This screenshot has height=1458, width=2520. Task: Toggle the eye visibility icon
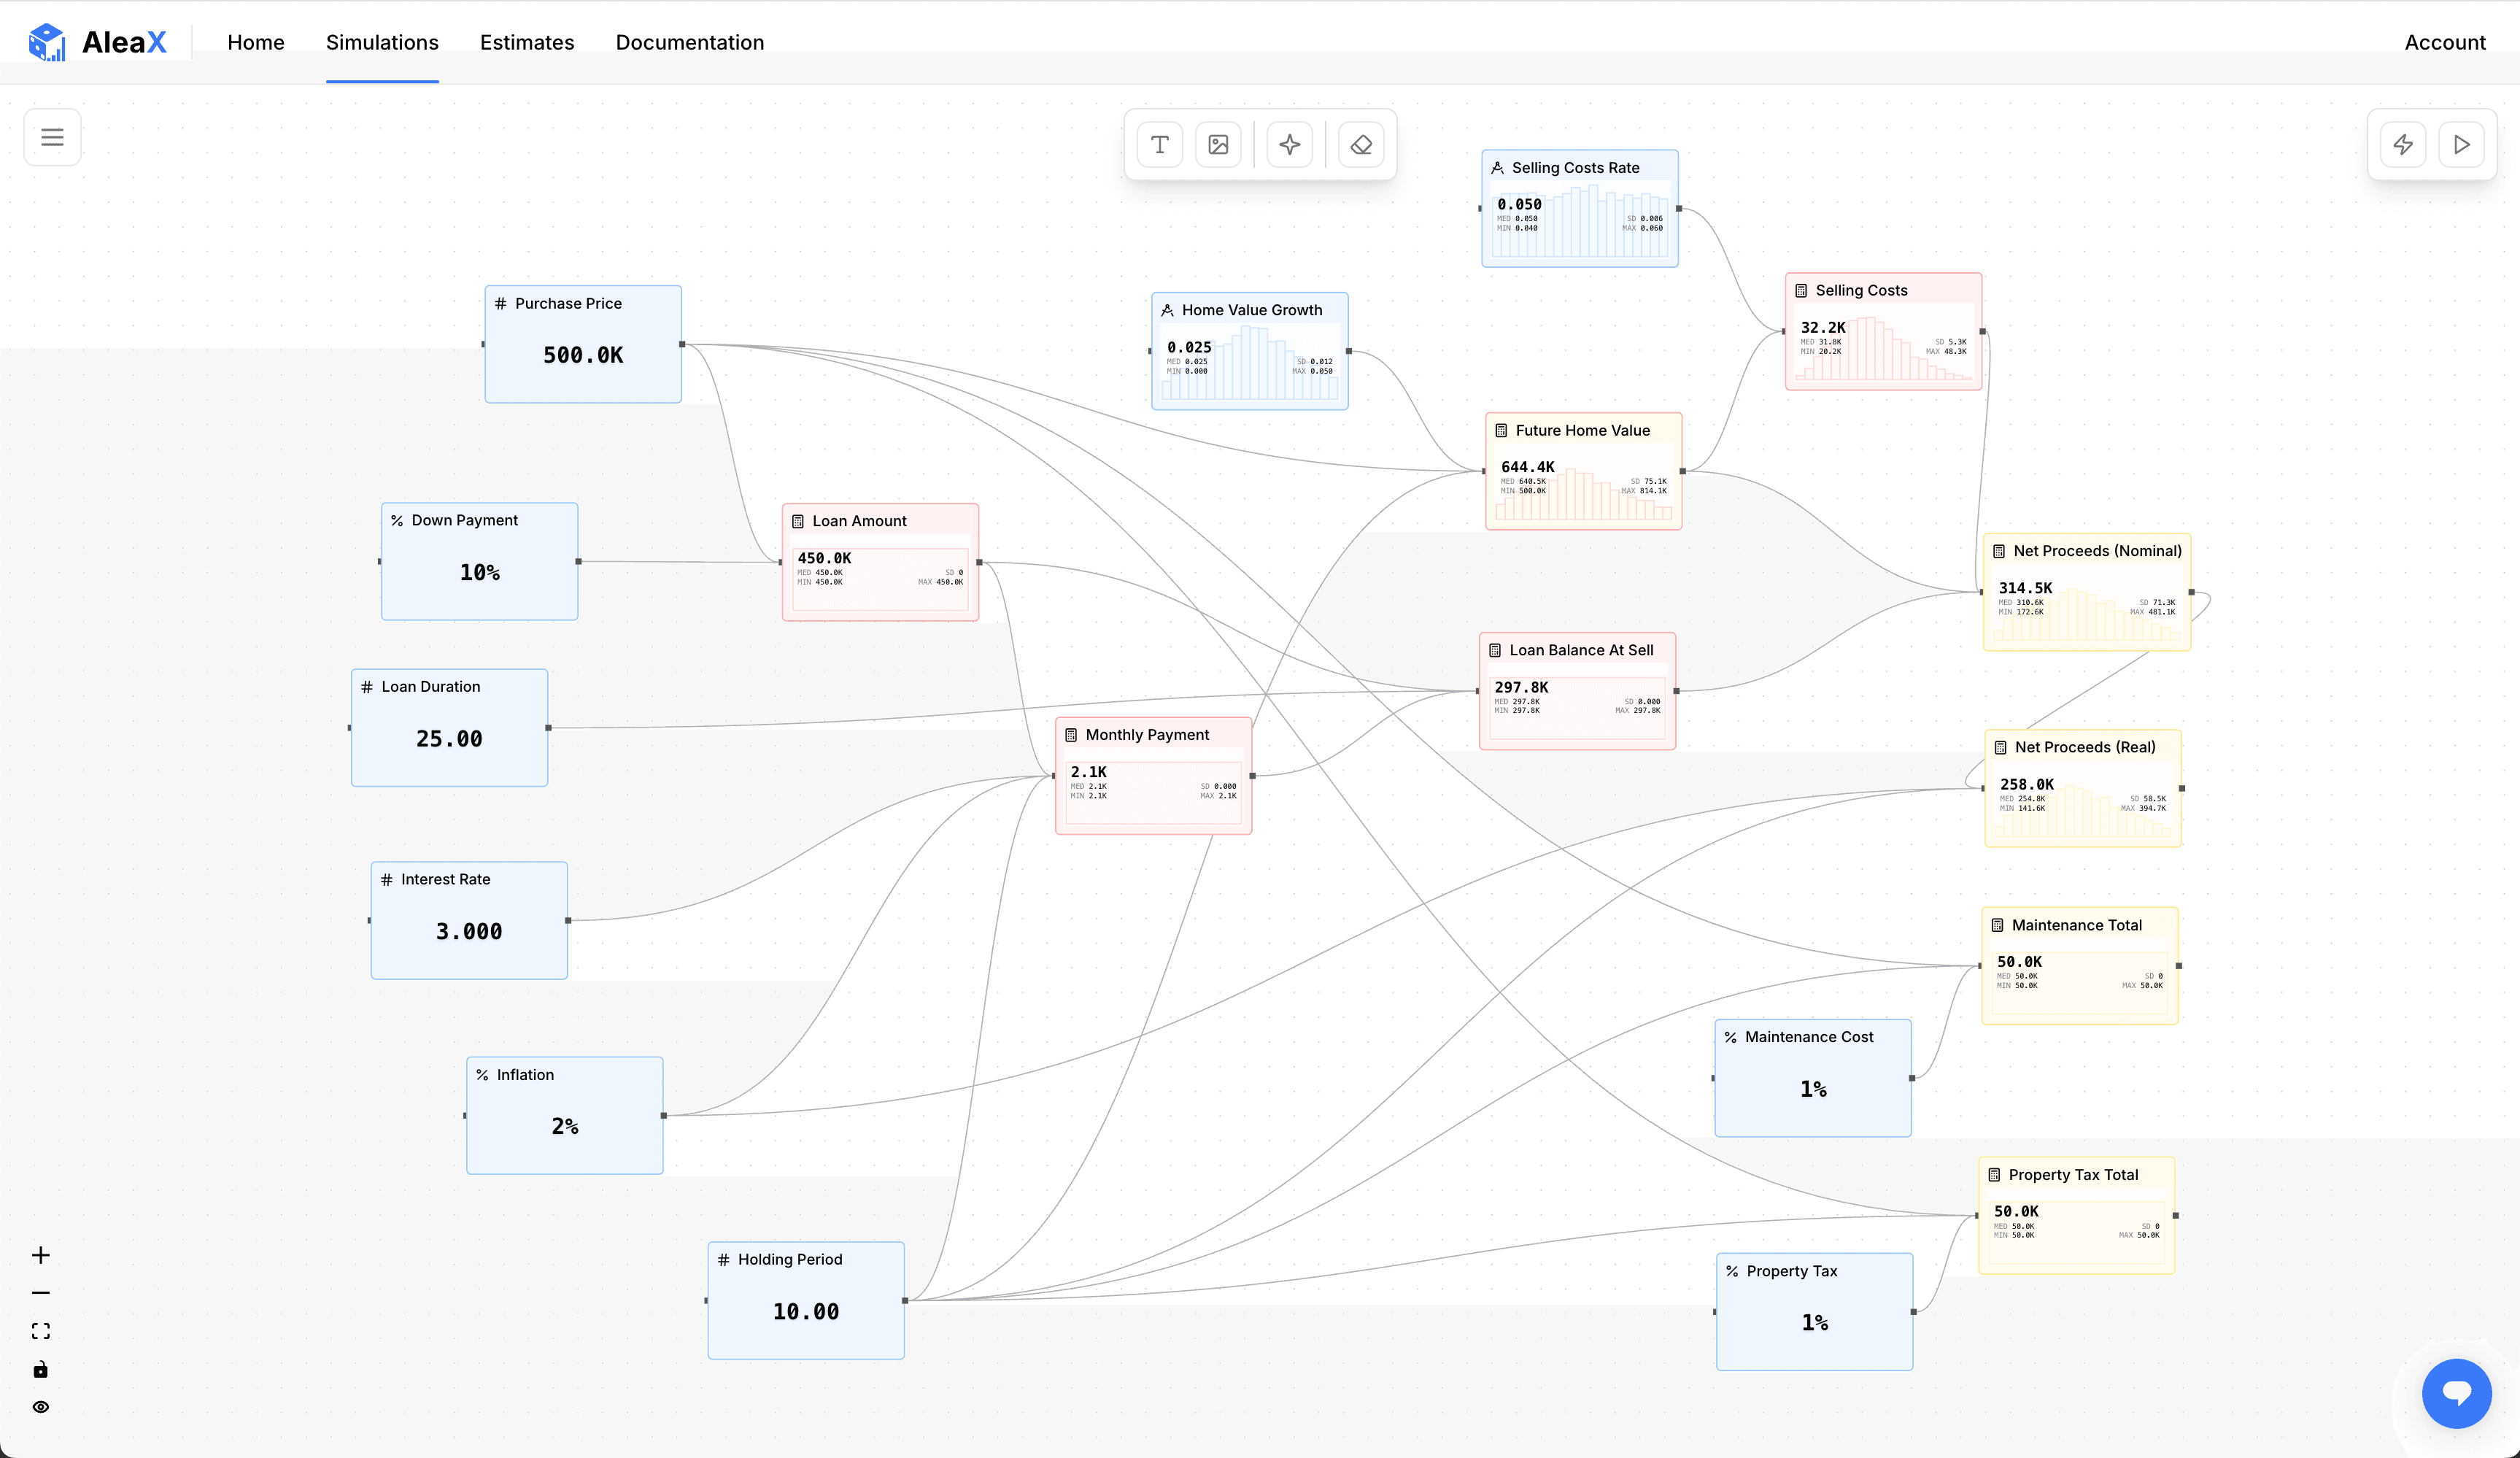coord(41,1407)
